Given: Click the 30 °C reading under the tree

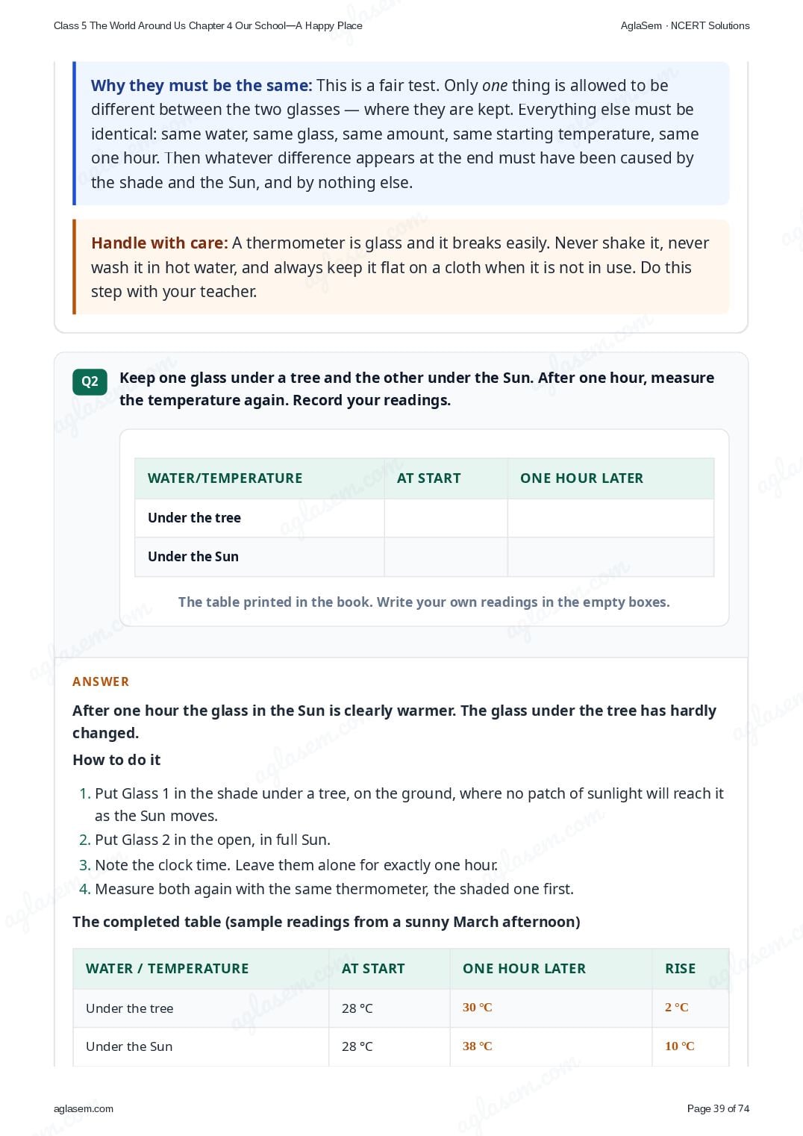Looking at the screenshot, I should point(478,1007).
